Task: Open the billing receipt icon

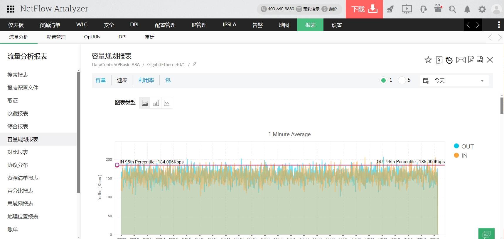Action: tap(439, 60)
